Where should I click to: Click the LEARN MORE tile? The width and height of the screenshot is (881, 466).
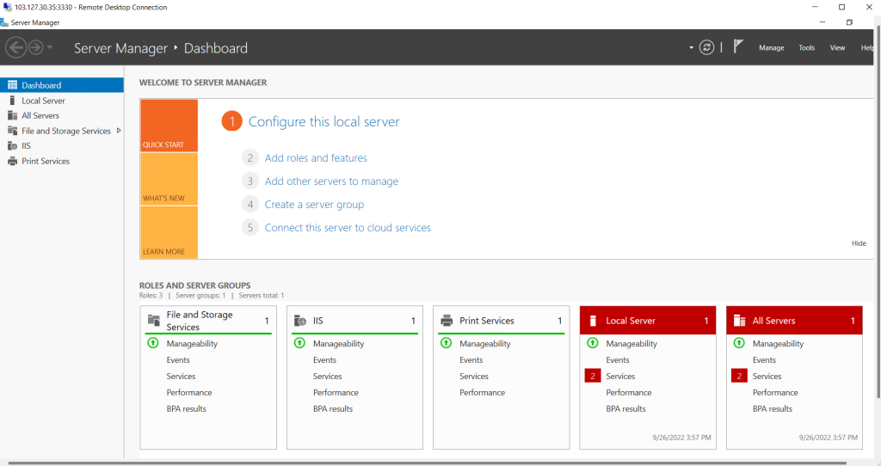click(x=169, y=232)
